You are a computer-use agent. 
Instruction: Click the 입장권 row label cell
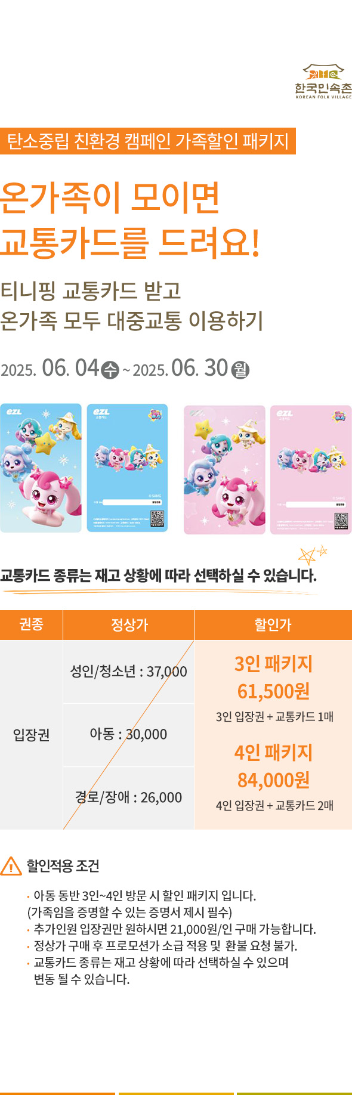point(31,735)
